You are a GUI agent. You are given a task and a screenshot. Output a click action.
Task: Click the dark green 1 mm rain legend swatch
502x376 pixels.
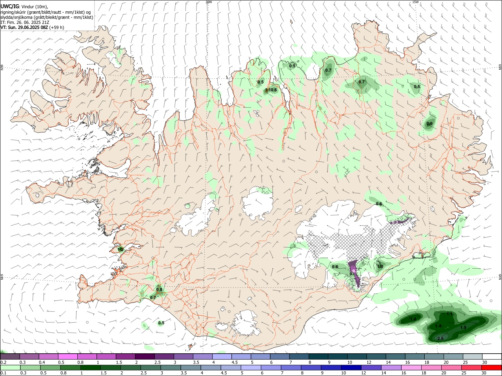(90, 367)
